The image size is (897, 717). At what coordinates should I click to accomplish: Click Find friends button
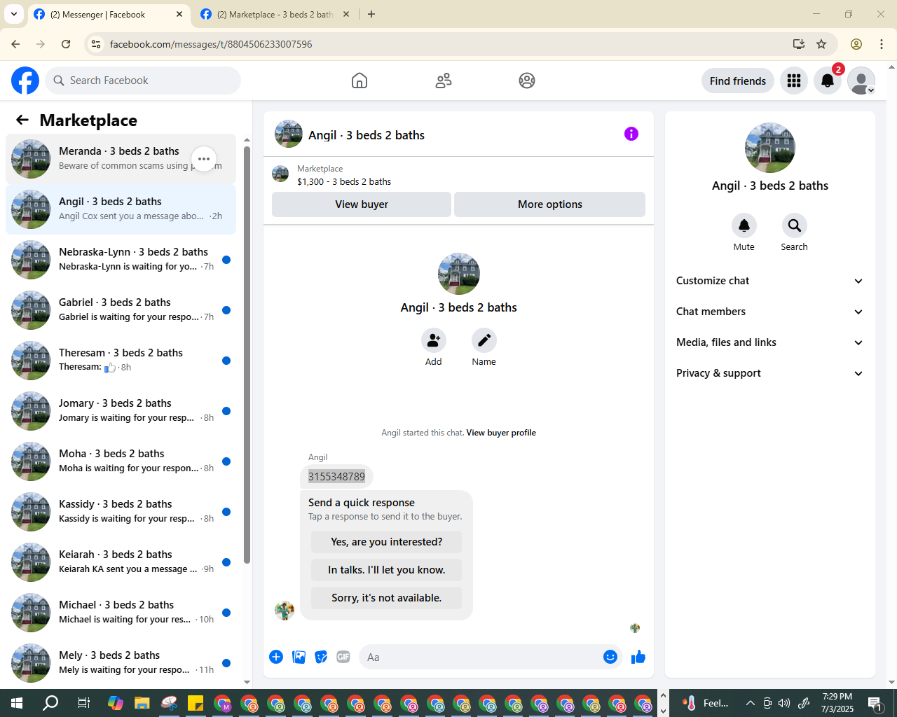pyautogui.click(x=738, y=81)
